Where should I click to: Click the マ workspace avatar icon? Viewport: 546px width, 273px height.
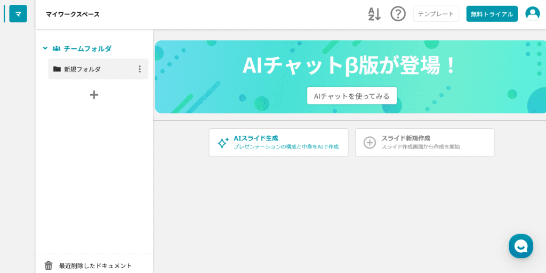(18, 14)
